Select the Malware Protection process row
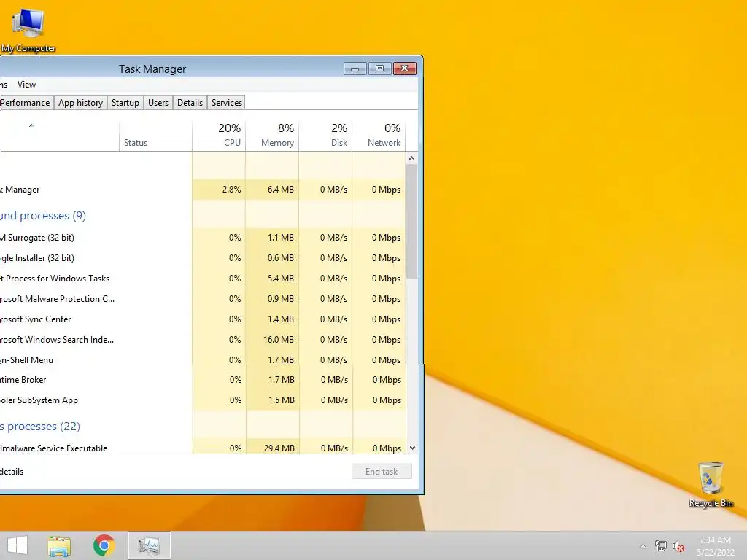Viewport: 747px width, 560px height. [x=203, y=299]
